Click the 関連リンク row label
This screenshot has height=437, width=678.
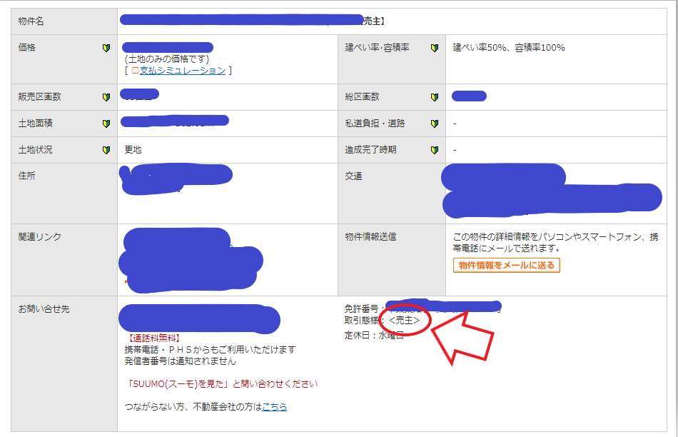[40, 236]
